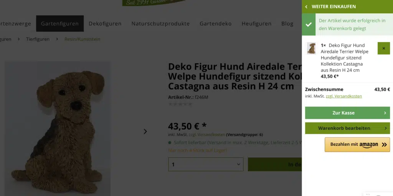Viewport: 393px width, 196px height.
Task: Click the Amazon logo on the pay button
Action: (x=368, y=145)
